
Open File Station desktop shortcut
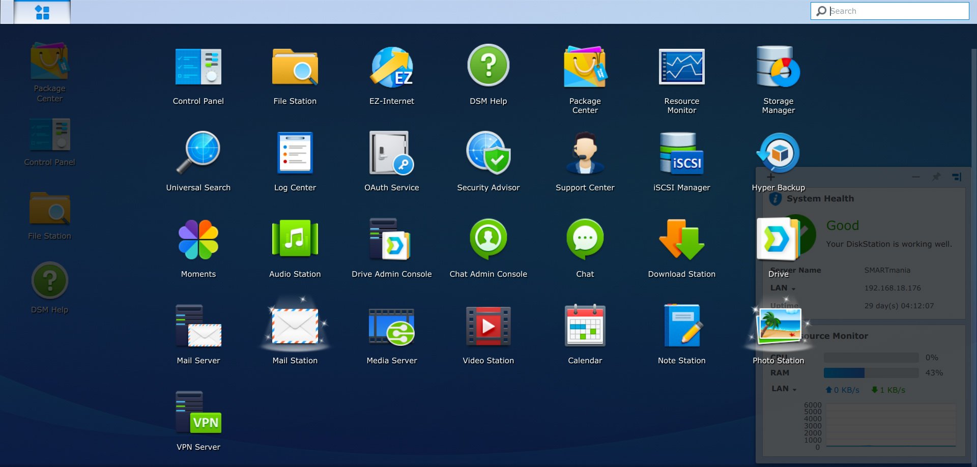(x=49, y=209)
